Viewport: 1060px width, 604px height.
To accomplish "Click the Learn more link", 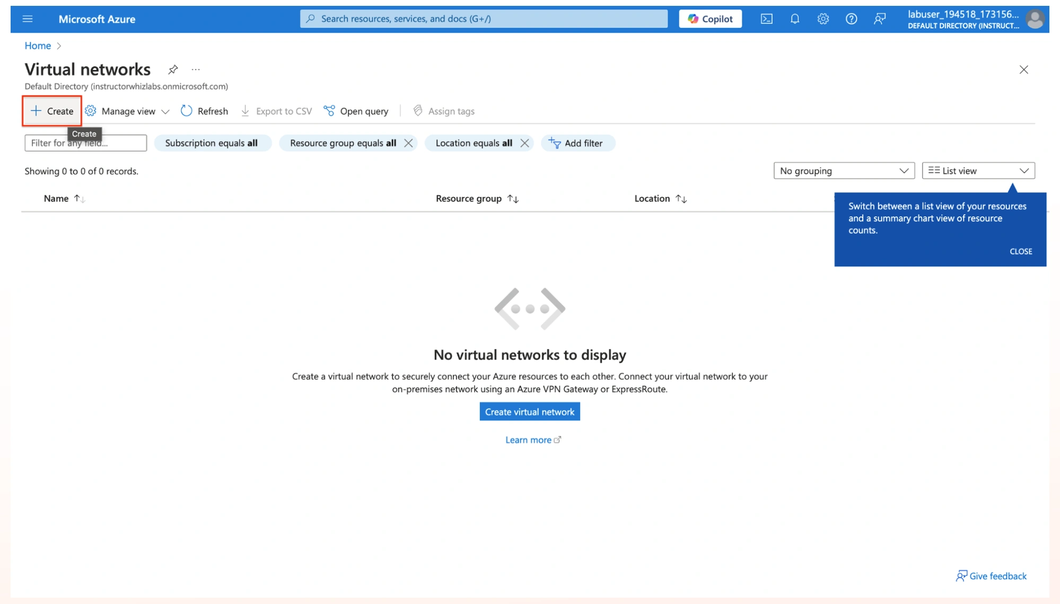I will tap(529, 440).
